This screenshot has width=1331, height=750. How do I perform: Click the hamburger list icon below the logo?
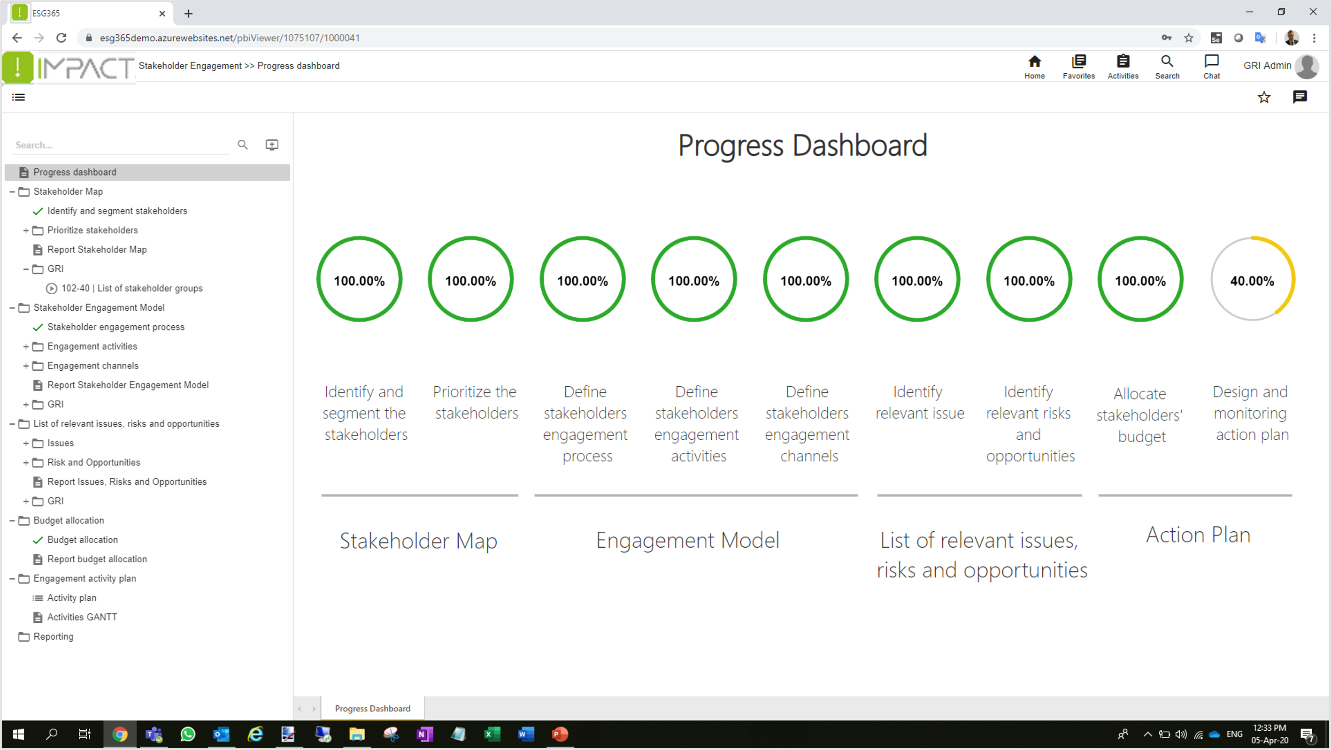(x=18, y=97)
